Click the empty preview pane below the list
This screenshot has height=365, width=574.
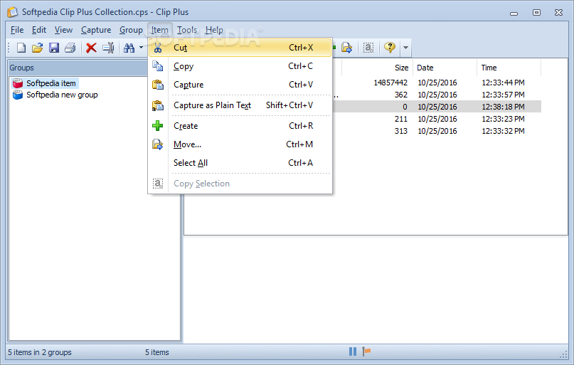376,289
